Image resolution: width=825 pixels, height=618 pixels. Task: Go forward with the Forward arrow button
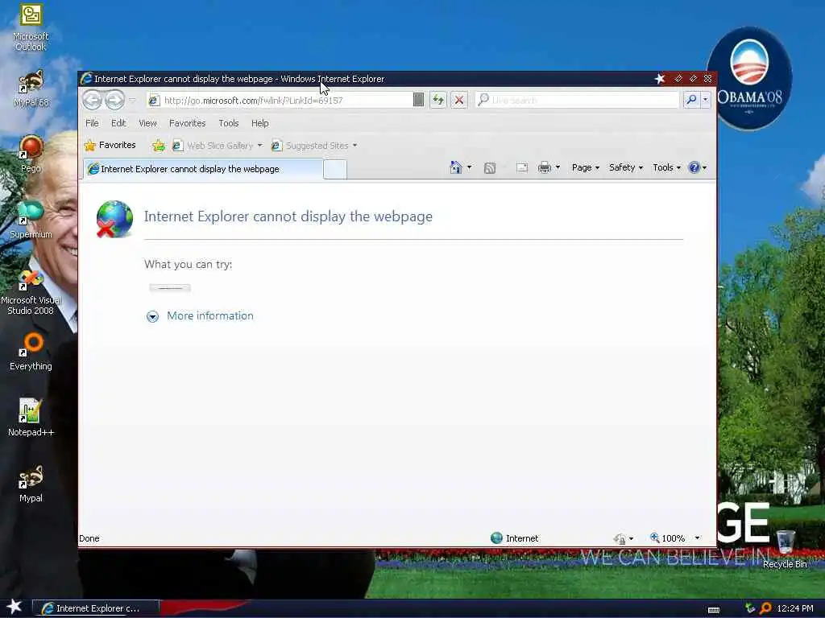[114, 100]
